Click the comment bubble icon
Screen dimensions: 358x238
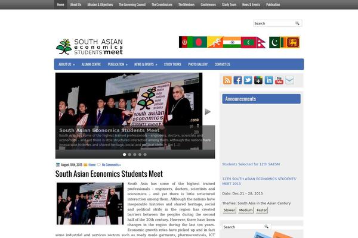click(99, 165)
